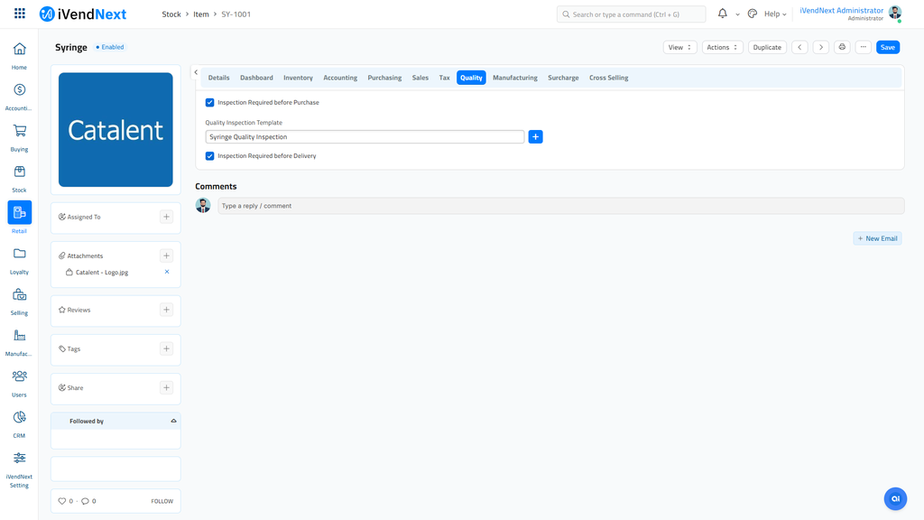Click the Save button
Screen dimensions: 924x520
click(887, 47)
